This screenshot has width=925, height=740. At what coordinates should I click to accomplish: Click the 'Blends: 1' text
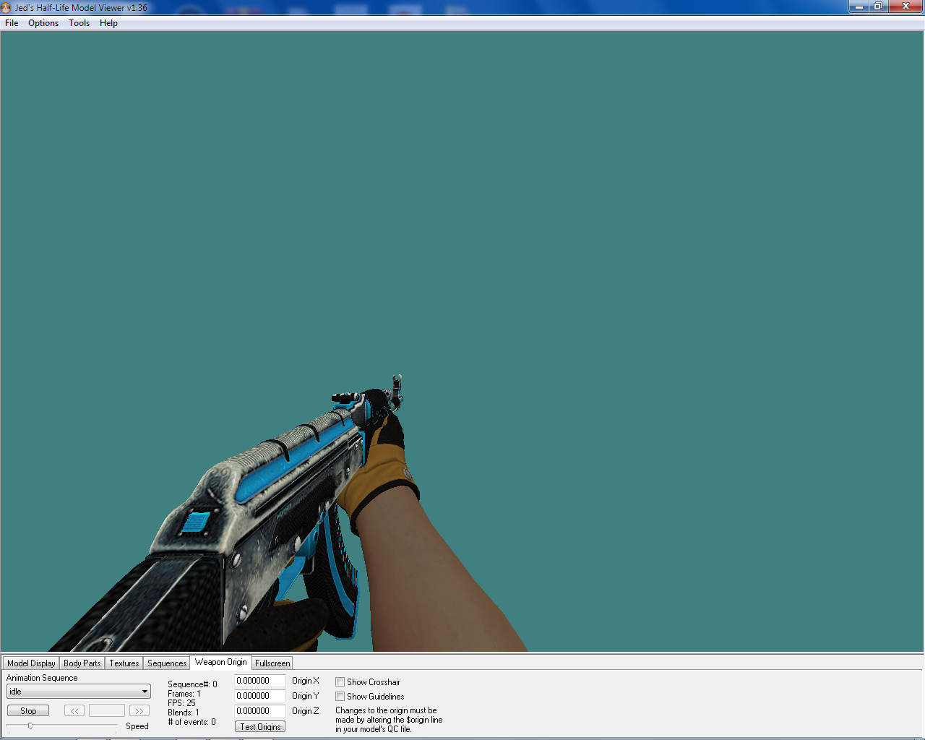click(184, 713)
